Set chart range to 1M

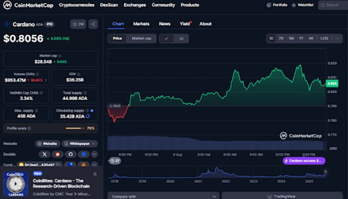click(x=291, y=39)
